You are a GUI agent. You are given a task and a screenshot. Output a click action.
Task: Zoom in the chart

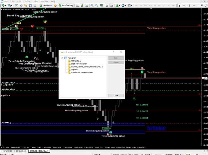coord(92,6)
